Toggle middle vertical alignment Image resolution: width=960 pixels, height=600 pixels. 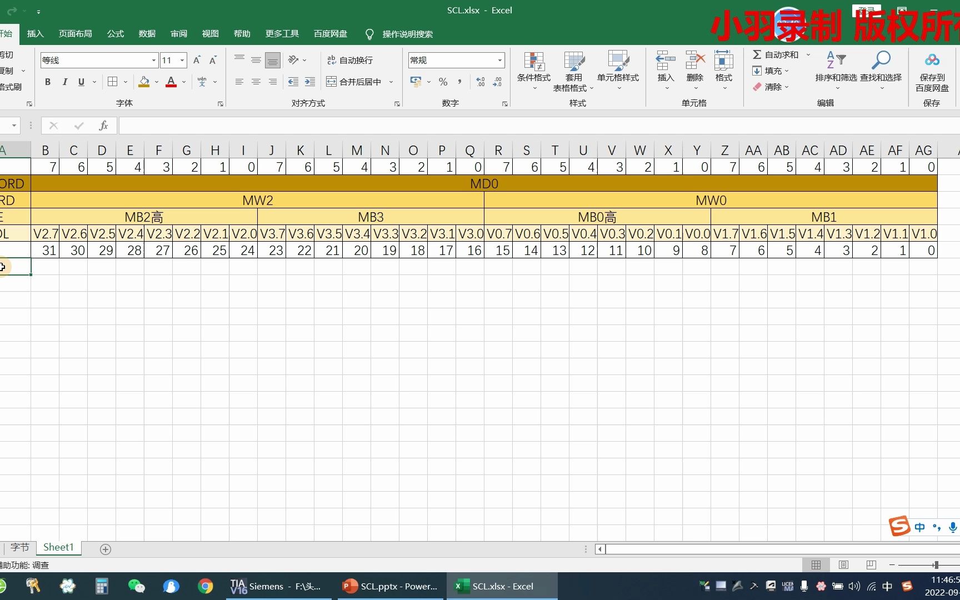click(256, 60)
